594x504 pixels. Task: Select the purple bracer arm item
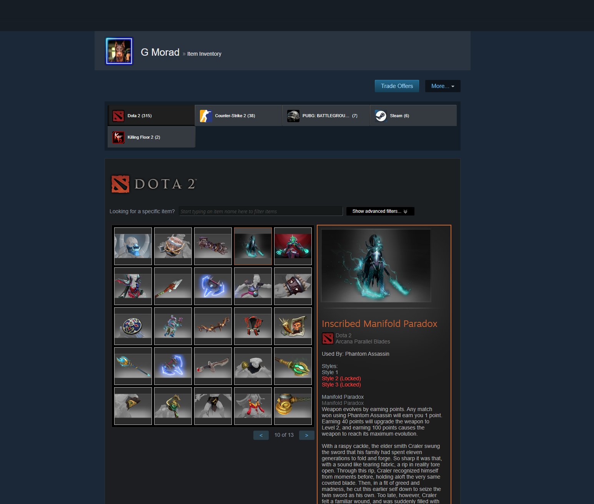[x=213, y=246]
